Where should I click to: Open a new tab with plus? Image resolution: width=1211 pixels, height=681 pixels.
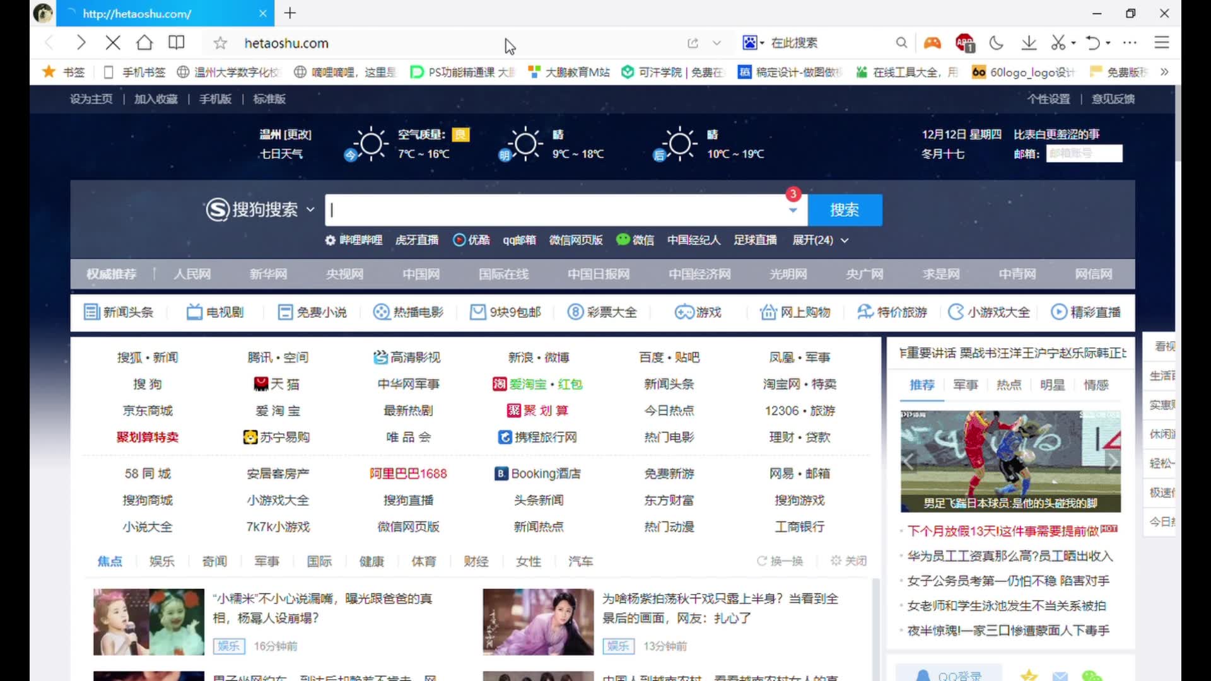pyautogui.click(x=290, y=13)
